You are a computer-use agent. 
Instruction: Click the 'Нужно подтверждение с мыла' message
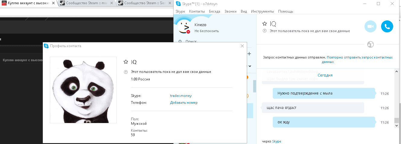click(324, 93)
